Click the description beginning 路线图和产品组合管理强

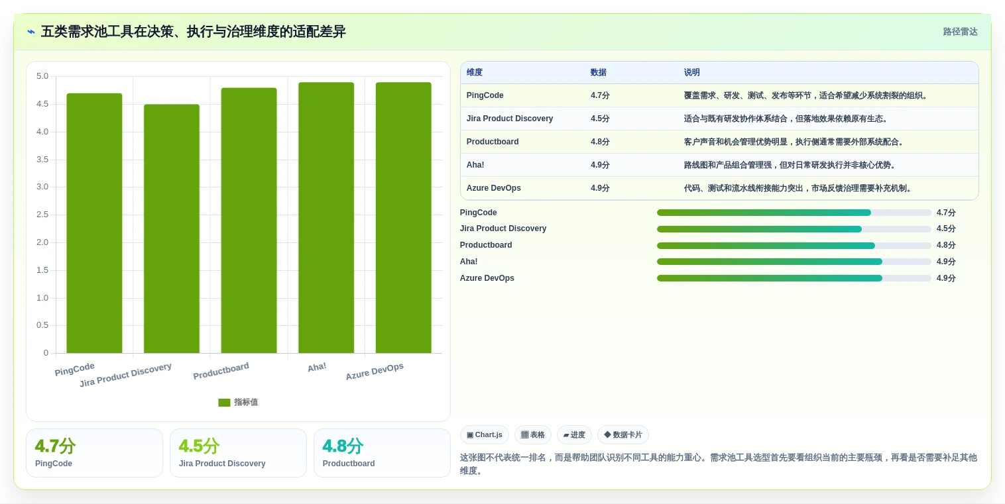point(790,165)
